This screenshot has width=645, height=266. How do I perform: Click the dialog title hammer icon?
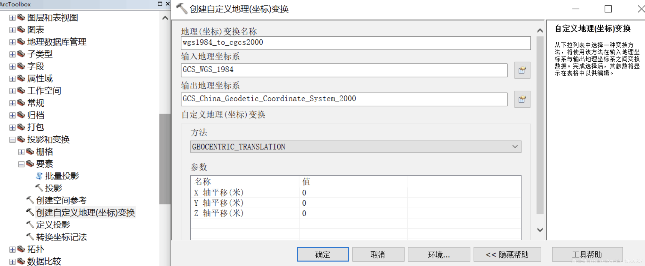tap(181, 9)
